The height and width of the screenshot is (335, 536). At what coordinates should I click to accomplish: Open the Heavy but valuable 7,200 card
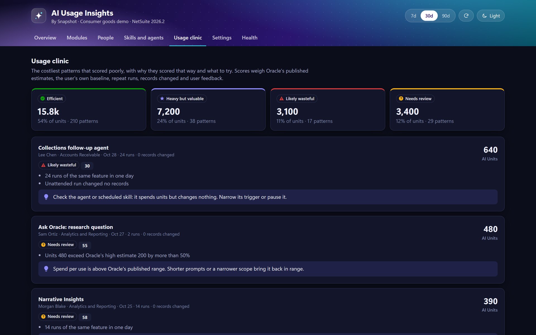coord(208,109)
